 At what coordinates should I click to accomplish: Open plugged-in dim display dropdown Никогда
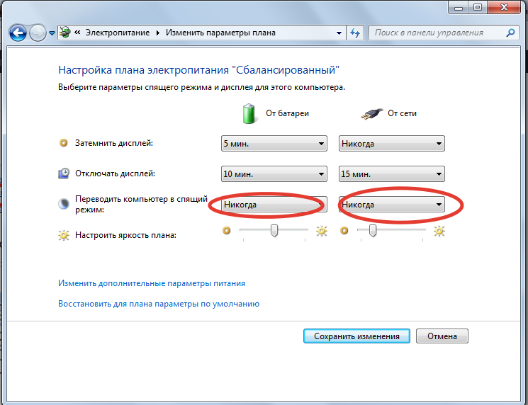[x=392, y=144]
